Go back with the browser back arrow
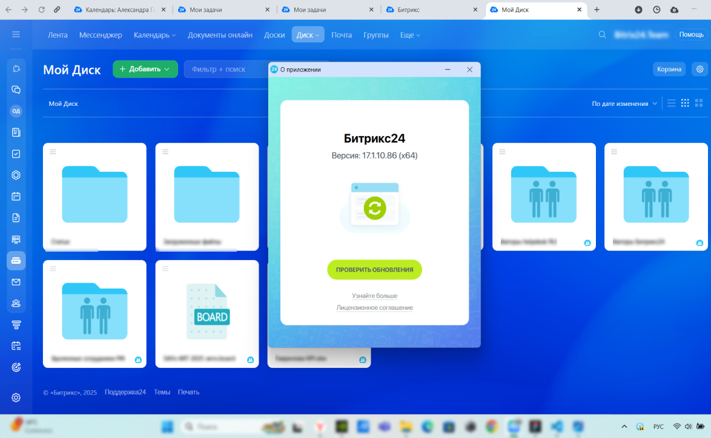The height and width of the screenshot is (438, 711). (x=8, y=10)
